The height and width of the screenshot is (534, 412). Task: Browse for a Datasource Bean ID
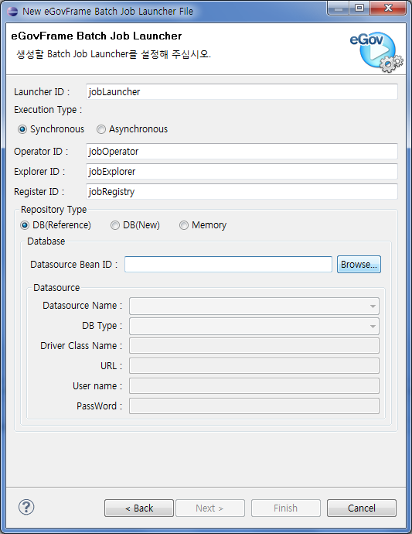click(359, 264)
